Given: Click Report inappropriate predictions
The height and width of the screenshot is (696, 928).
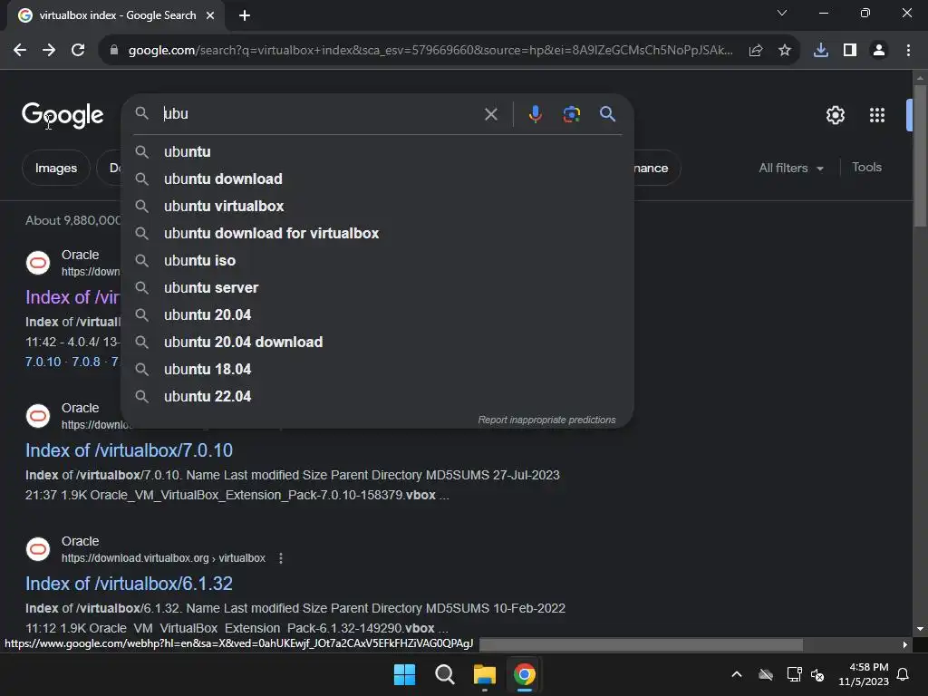Looking at the screenshot, I should click(x=546, y=420).
